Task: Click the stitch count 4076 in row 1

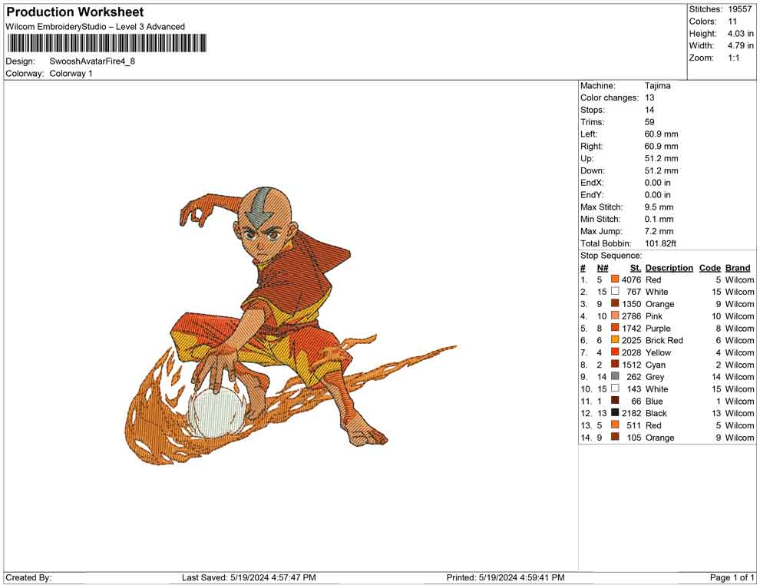Action: coord(632,279)
